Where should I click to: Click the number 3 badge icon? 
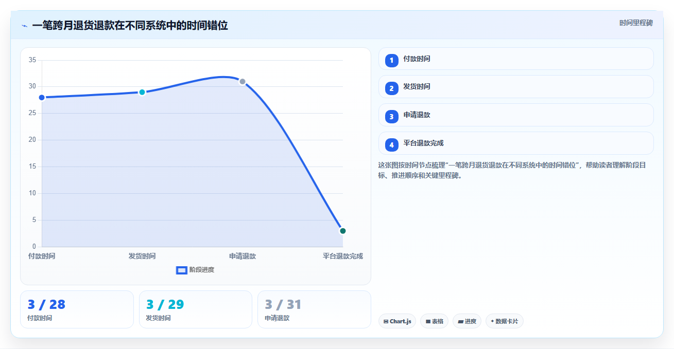click(392, 117)
